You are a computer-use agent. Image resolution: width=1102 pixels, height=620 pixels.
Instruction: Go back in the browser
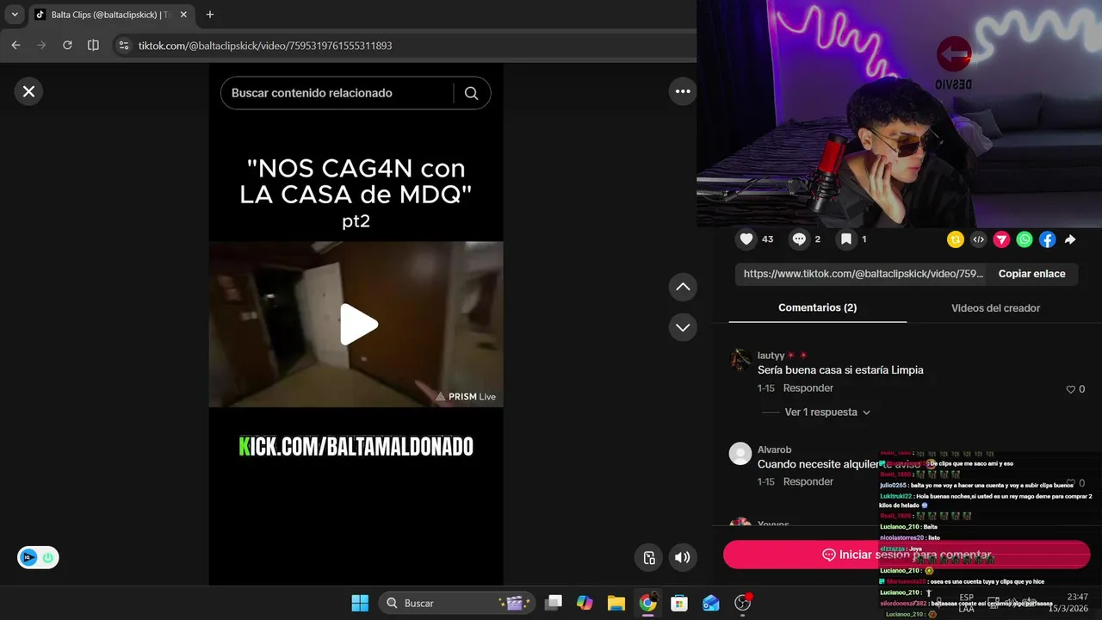pos(15,46)
